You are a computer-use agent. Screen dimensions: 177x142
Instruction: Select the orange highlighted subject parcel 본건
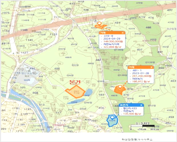(75, 92)
